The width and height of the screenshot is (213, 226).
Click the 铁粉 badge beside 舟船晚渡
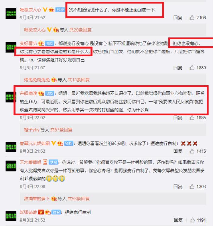point(50,93)
